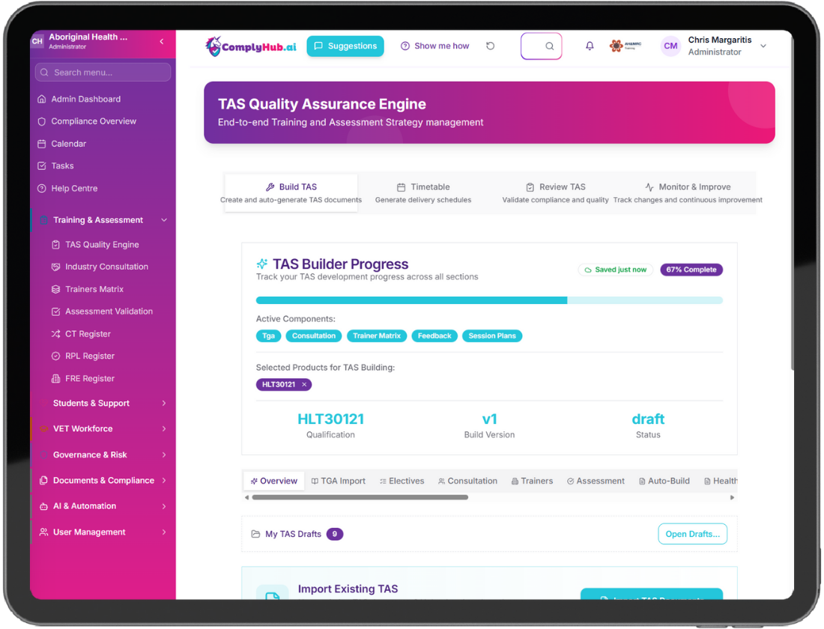Viewport: 824px width, 629px height.
Task: Open the Chris Margaritis account dropdown
Action: tap(763, 46)
